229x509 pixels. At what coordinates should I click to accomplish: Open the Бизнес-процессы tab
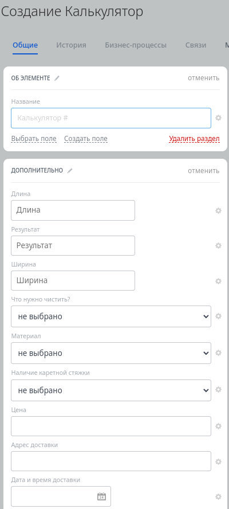click(136, 45)
